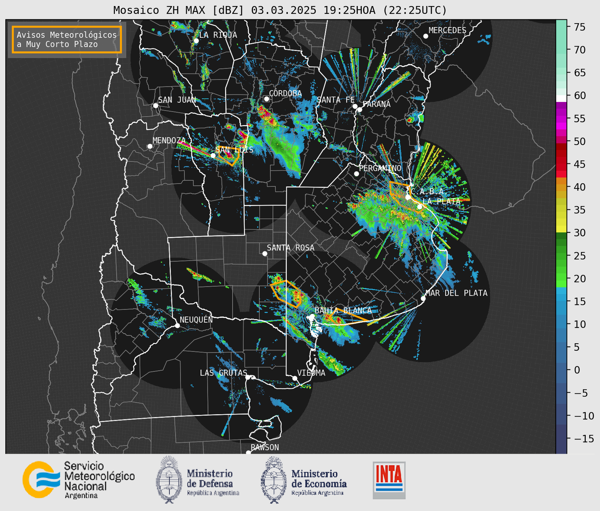The width and height of the screenshot is (600, 511).
Task: Select the MAR DEL PLATA label
Action: point(456,293)
